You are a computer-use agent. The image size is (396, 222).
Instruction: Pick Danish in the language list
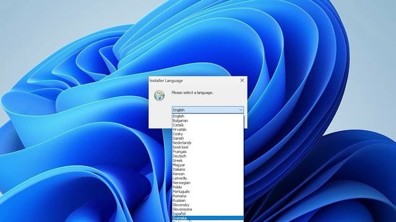(x=208, y=138)
